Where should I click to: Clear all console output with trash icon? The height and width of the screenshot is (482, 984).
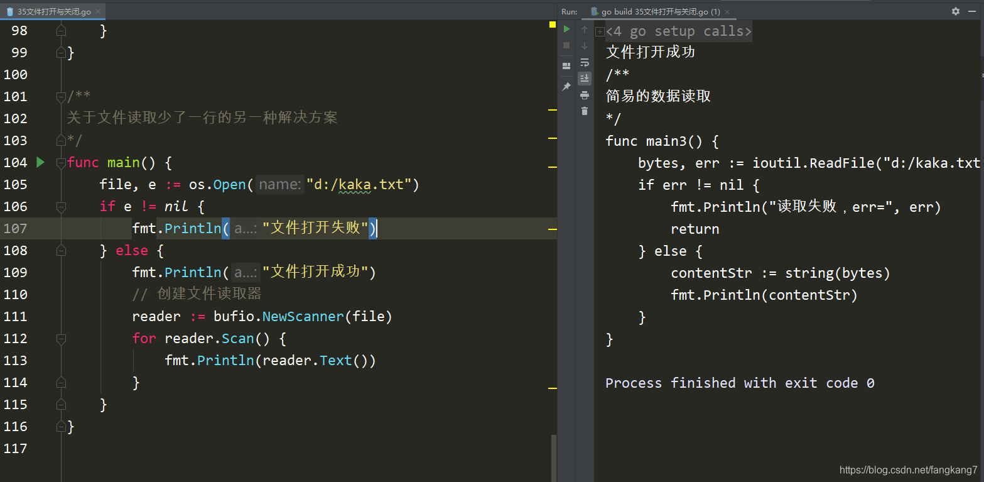tap(585, 111)
